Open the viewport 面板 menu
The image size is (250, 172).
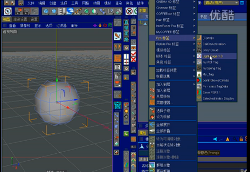74,26
